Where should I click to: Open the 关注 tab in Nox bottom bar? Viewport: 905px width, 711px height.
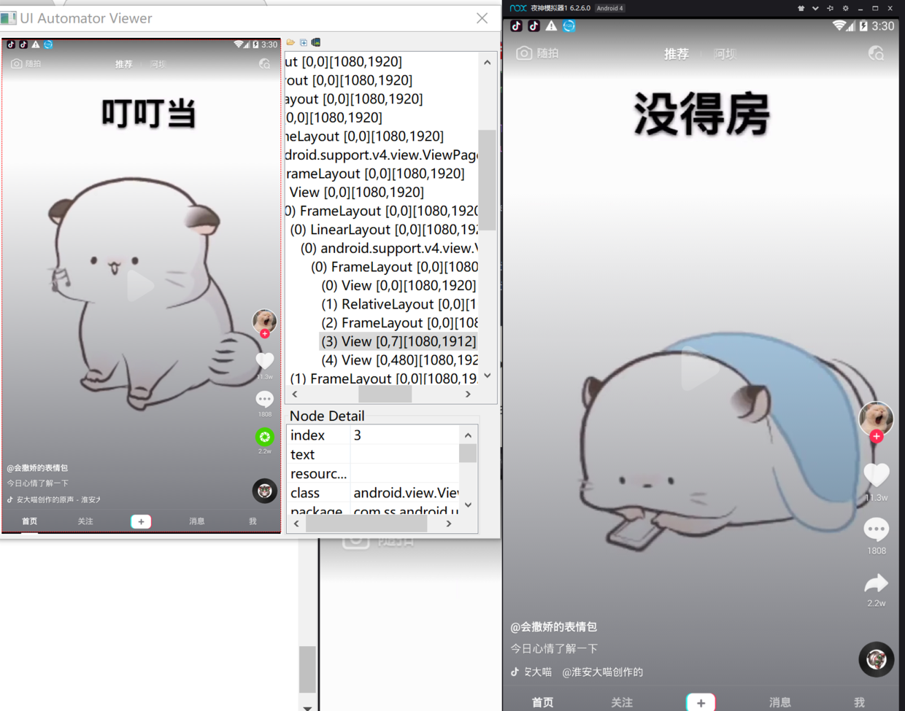coord(621,702)
